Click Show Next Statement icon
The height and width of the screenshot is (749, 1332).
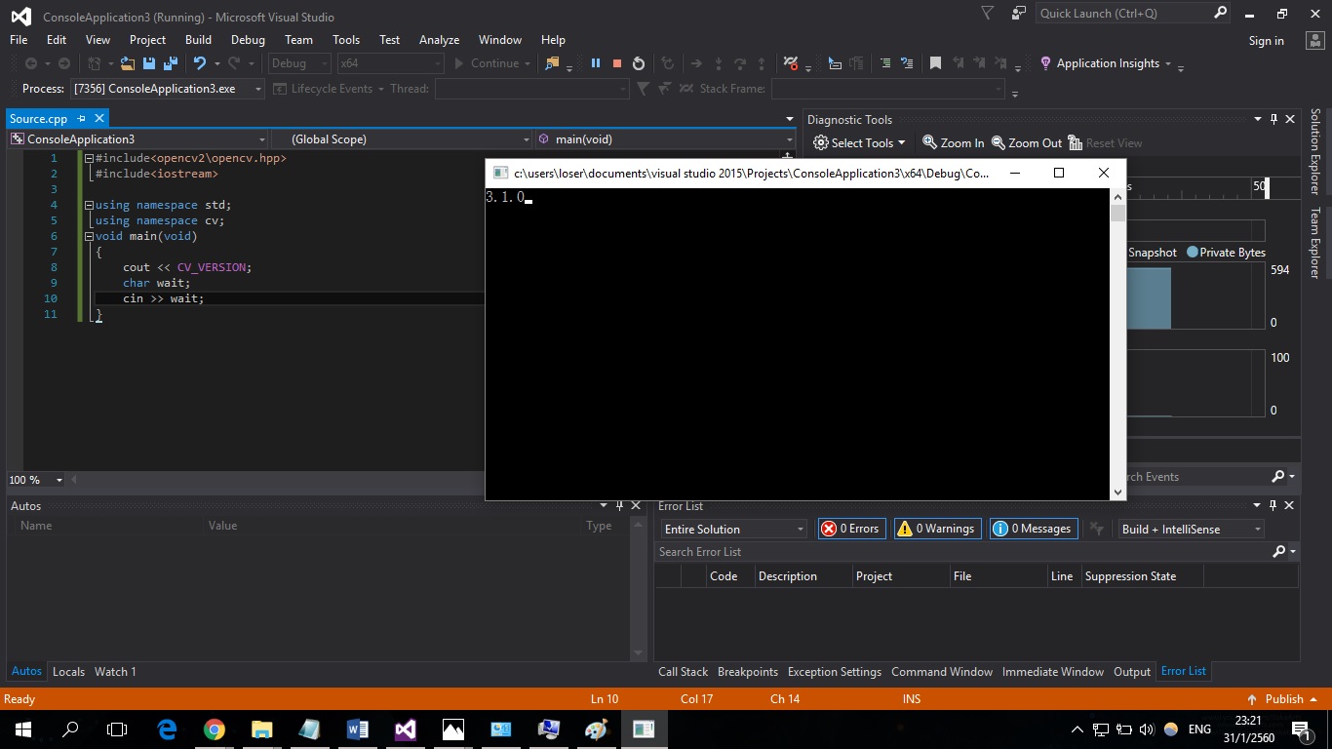click(695, 63)
